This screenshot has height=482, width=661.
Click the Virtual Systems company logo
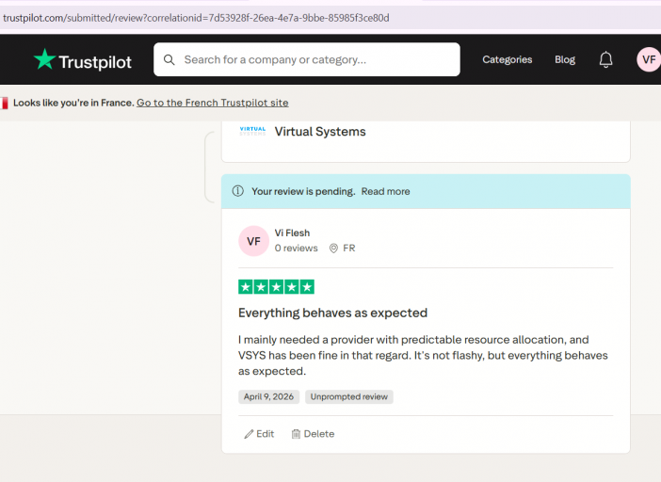pos(252,131)
